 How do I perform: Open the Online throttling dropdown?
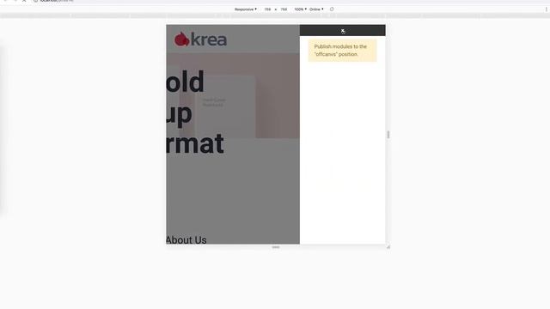click(316, 9)
